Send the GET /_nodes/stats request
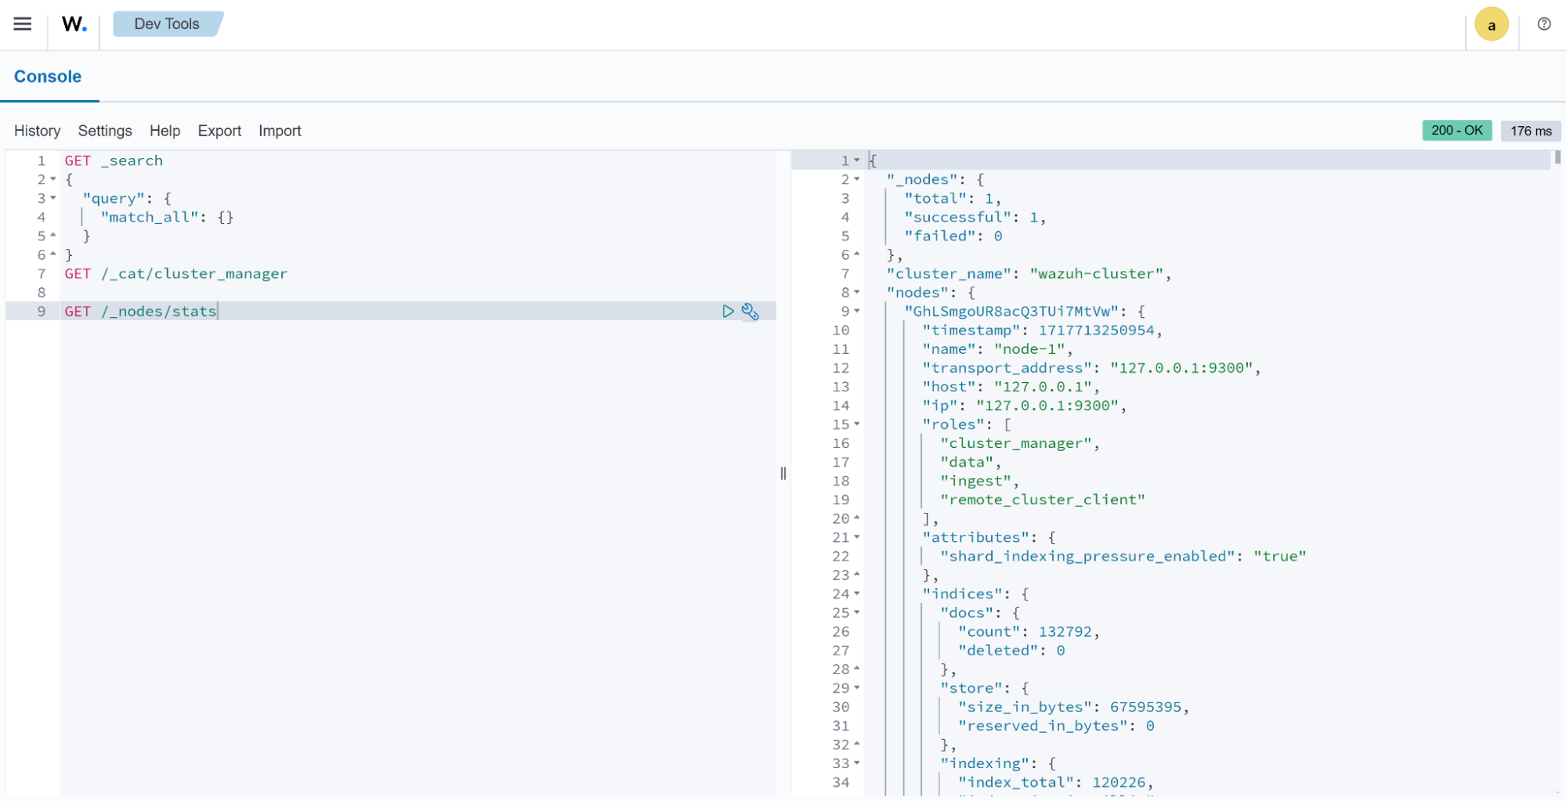This screenshot has height=801, width=1566. point(728,311)
